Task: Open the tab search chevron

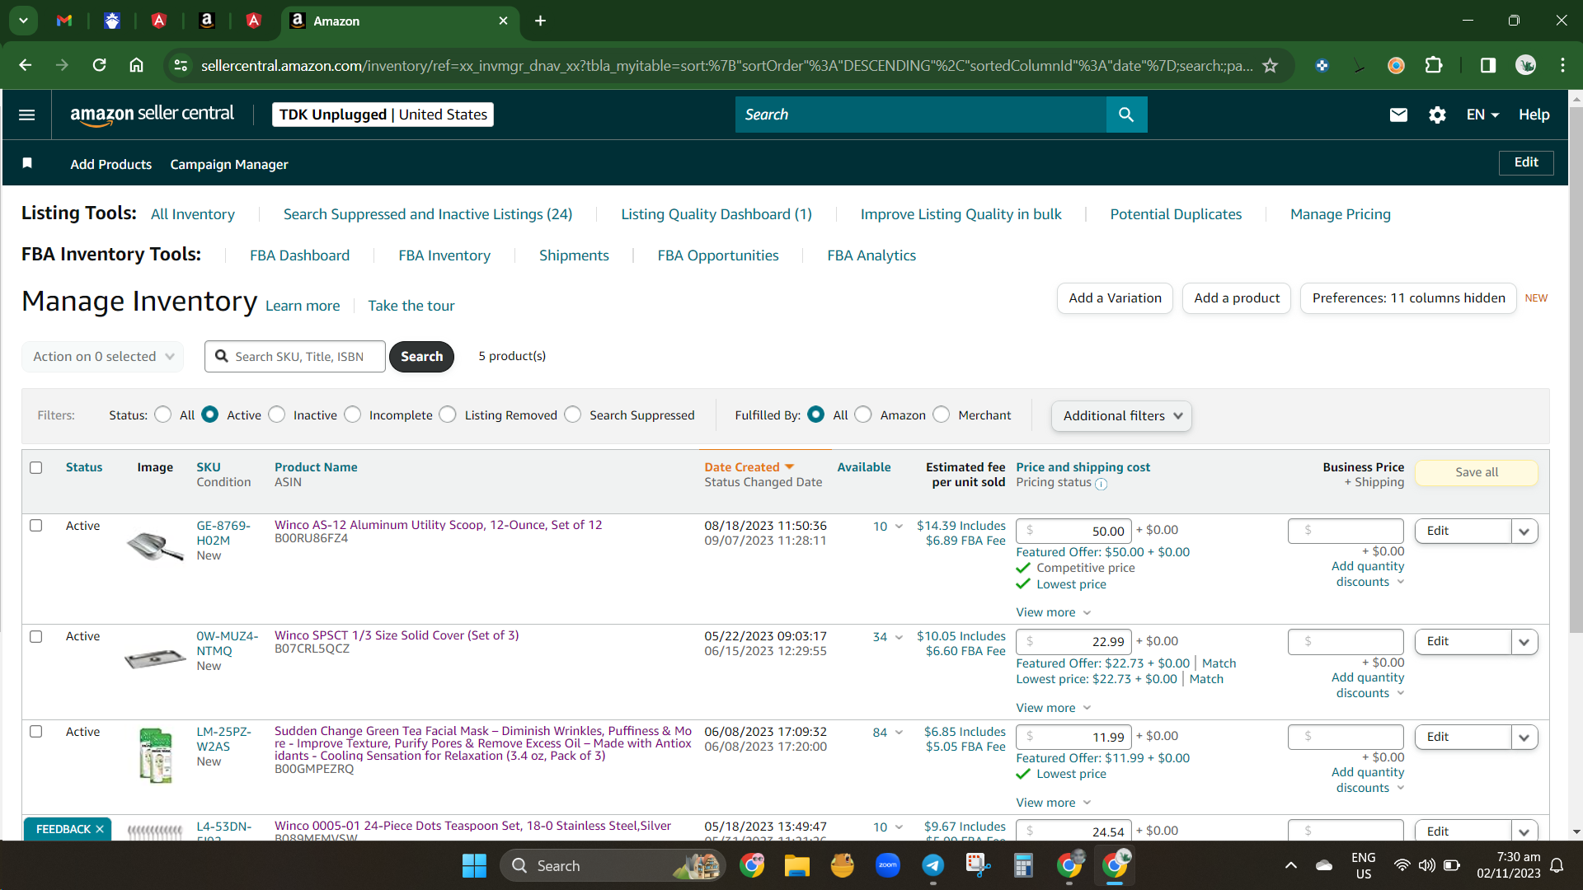Action: pyautogui.click(x=23, y=21)
